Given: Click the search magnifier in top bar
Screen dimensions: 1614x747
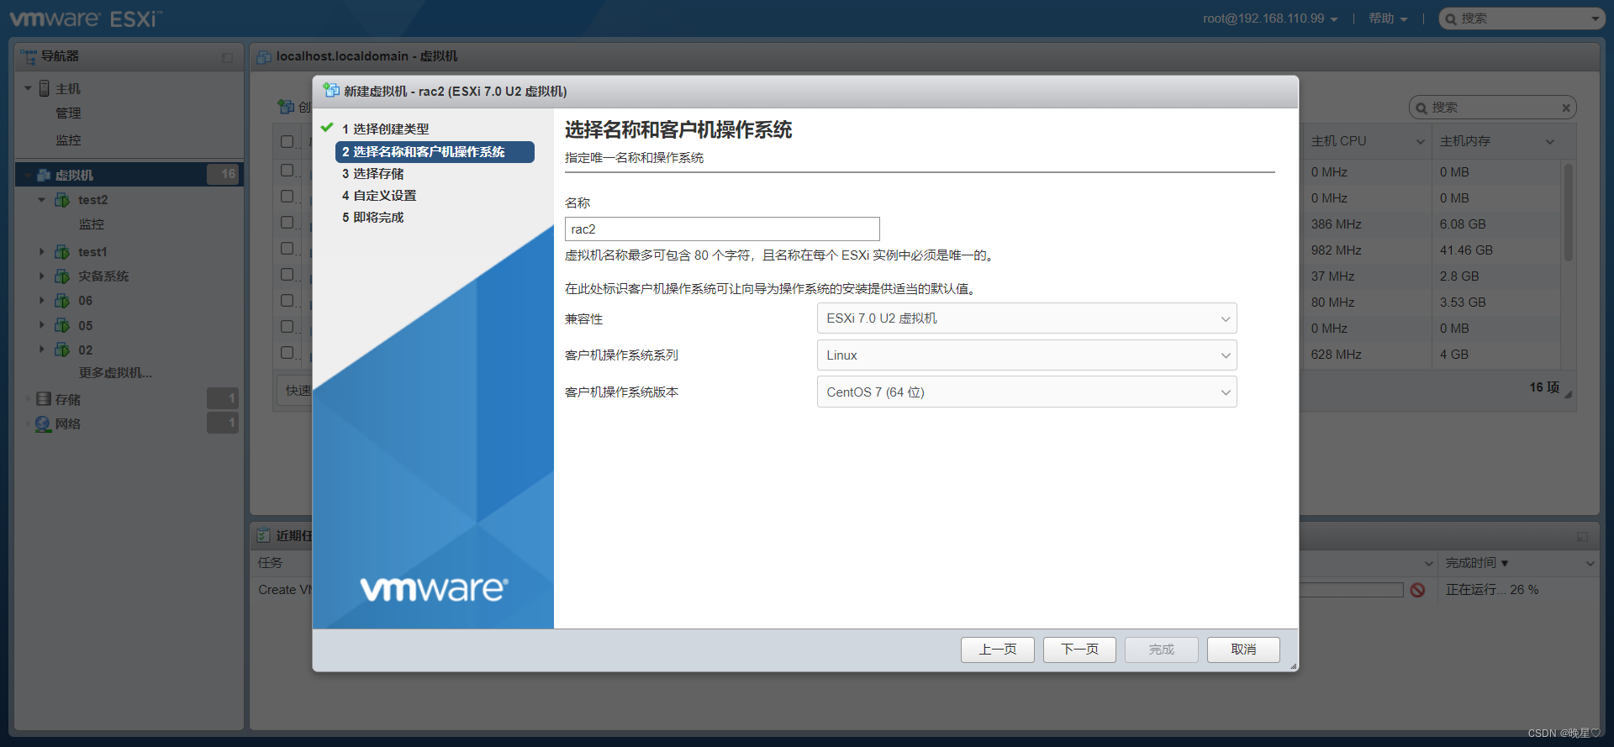Looking at the screenshot, I should [x=1450, y=18].
